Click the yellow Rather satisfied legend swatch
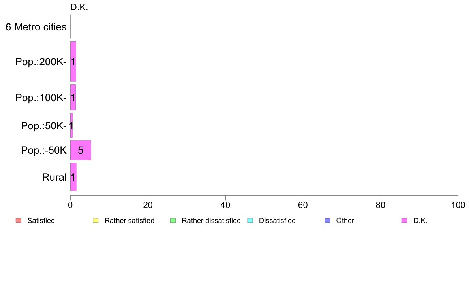 coord(96,221)
